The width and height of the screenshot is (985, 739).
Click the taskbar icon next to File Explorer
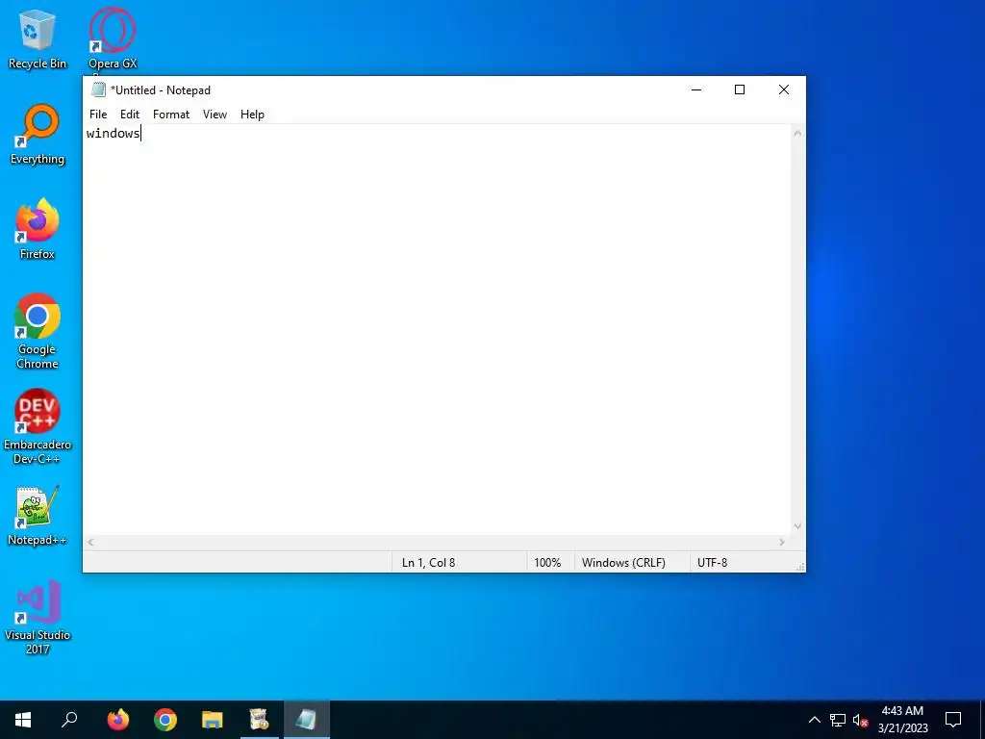click(x=259, y=720)
